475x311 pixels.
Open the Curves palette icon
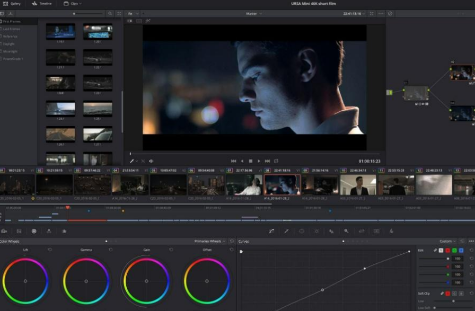click(271, 231)
